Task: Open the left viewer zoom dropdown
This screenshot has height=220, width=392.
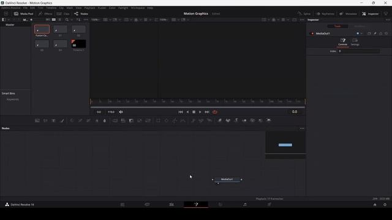Action: 96,20
